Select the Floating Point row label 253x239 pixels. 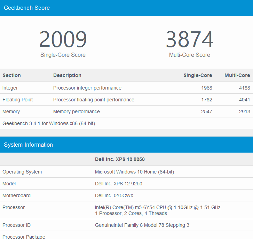pyautogui.click(x=18, y=100)
